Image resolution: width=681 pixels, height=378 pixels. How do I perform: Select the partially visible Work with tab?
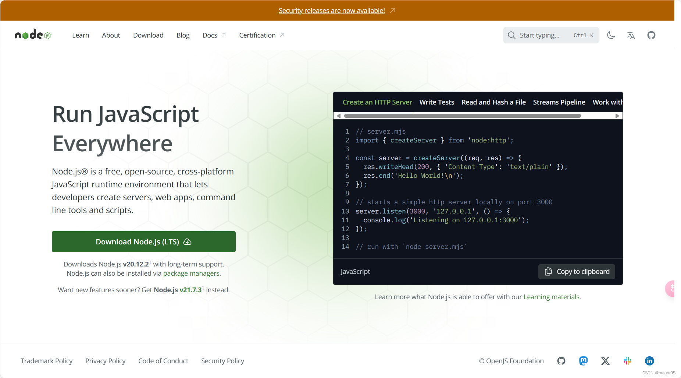[607, 102]
